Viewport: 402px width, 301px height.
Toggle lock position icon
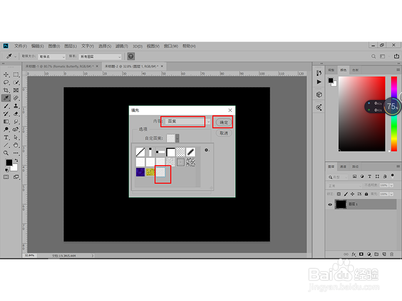[x=353, y=194]
